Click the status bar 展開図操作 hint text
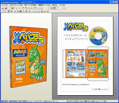 click(29, 101)
